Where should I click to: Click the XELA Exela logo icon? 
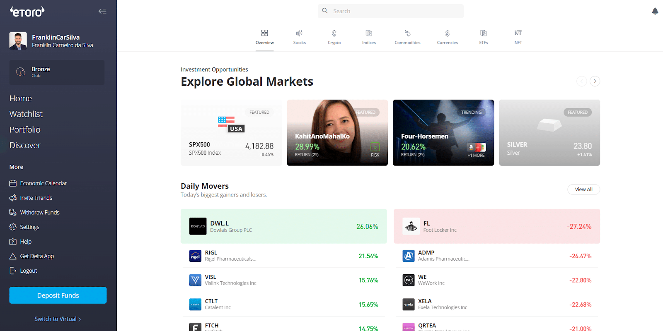pyautogui.click(x=409, y=305)
